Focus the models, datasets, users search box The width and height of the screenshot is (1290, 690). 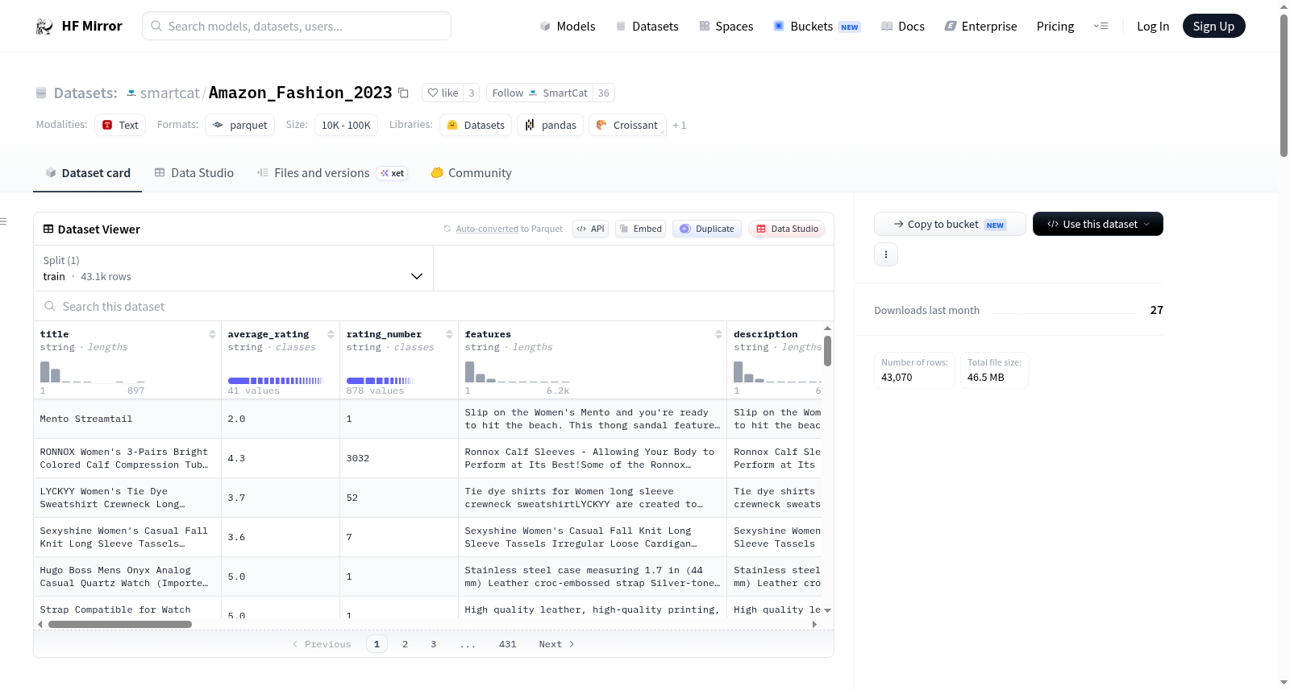(x=297, y=26)
